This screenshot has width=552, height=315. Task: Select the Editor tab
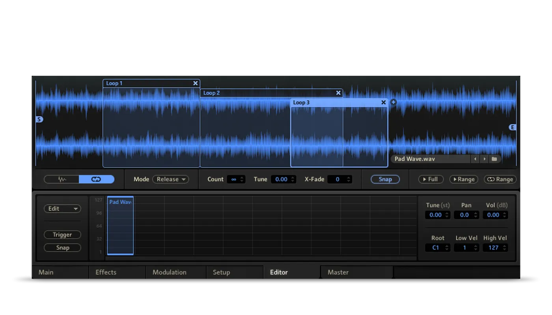[292, 272]
